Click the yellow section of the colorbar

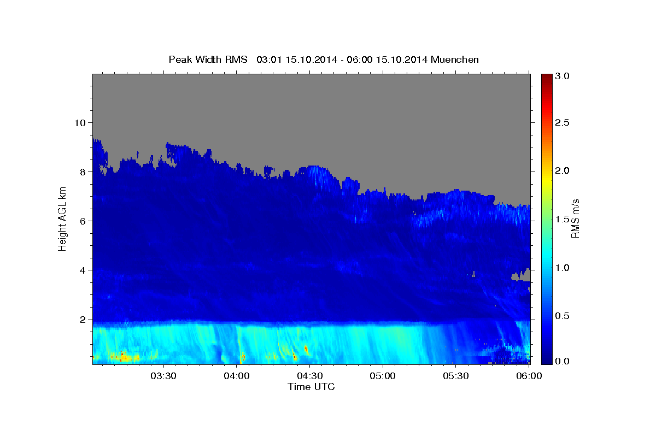tap(546, 180)
